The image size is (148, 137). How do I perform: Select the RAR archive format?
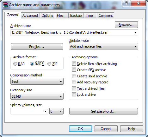pos(15,64)
